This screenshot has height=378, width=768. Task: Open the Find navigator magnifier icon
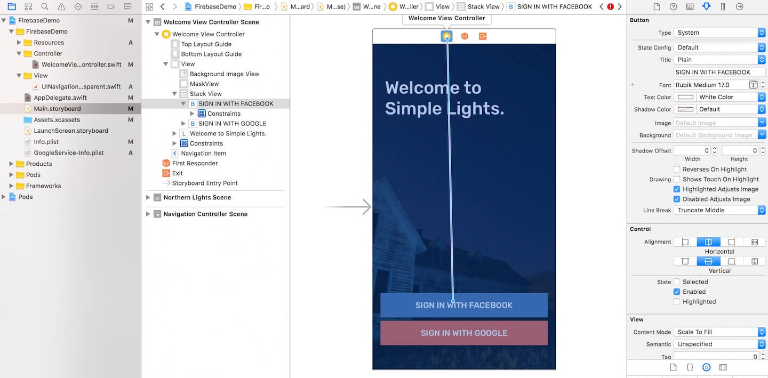pyautogui.click(x=45, y=6)
